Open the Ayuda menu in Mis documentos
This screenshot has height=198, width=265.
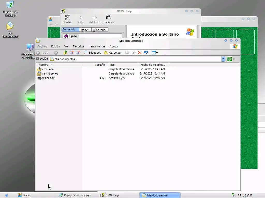tap(114, 46)
